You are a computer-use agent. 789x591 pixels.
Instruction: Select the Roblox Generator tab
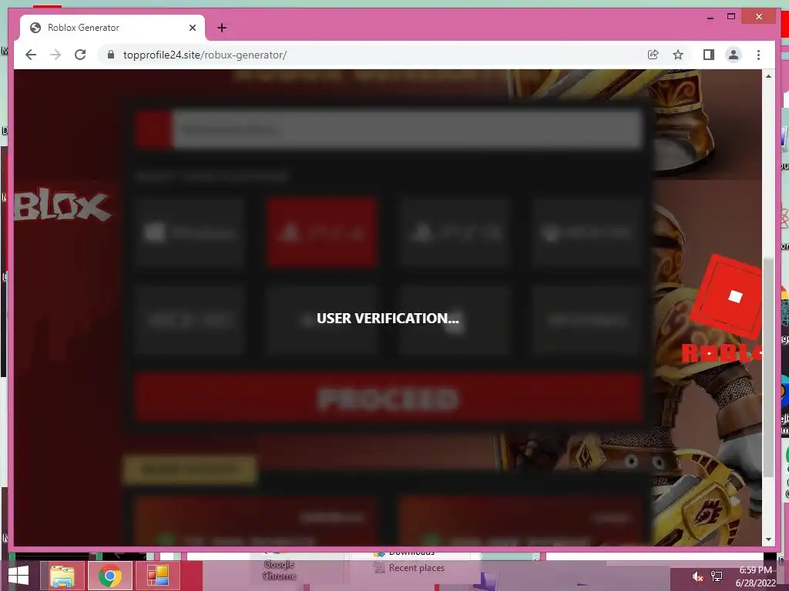click(x=112, y=28)
